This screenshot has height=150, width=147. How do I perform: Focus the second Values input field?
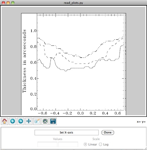click(x=68, y=144)
